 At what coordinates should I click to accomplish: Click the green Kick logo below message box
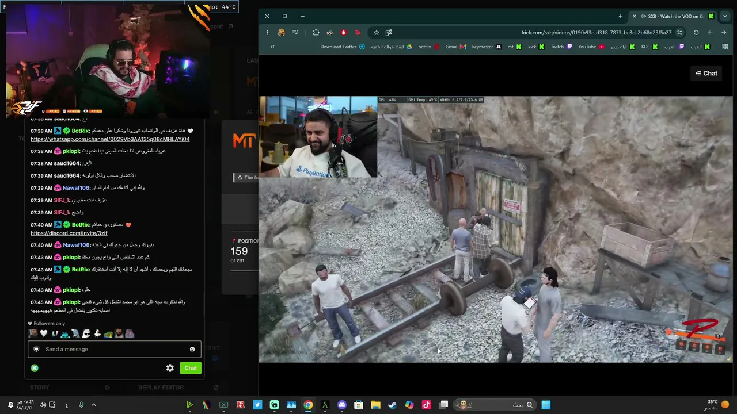pyautogui.click(x=35, y=368)
